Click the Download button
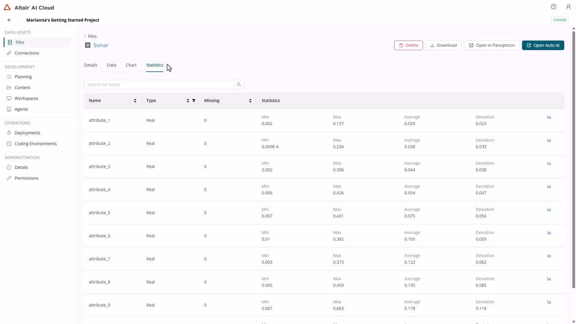Screen dimensions: 576x324 pos(443,45)
